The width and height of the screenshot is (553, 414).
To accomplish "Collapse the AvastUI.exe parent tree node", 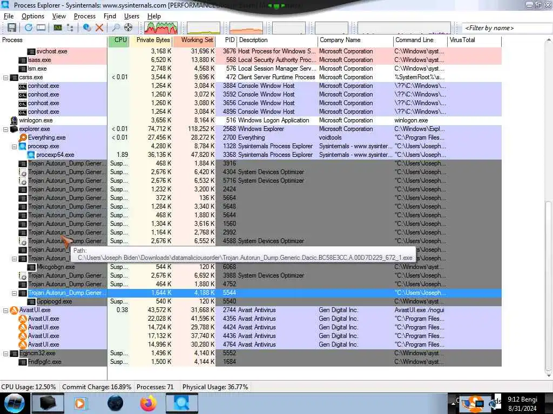I will [x=5, y=310].
